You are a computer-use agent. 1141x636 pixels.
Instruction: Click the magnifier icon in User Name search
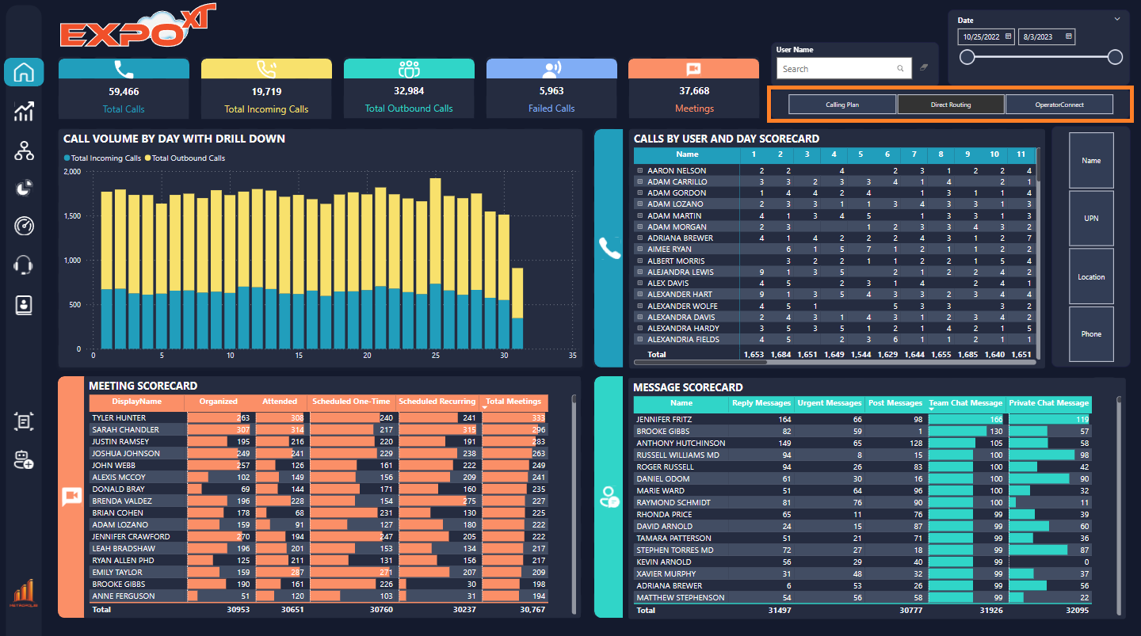[900, 69]
